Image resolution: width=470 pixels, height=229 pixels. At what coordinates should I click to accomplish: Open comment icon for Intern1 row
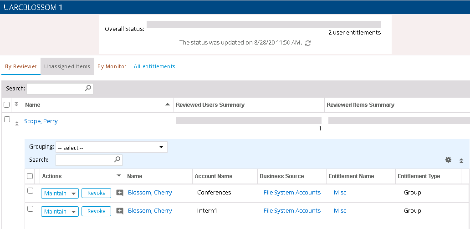point(120,211)
